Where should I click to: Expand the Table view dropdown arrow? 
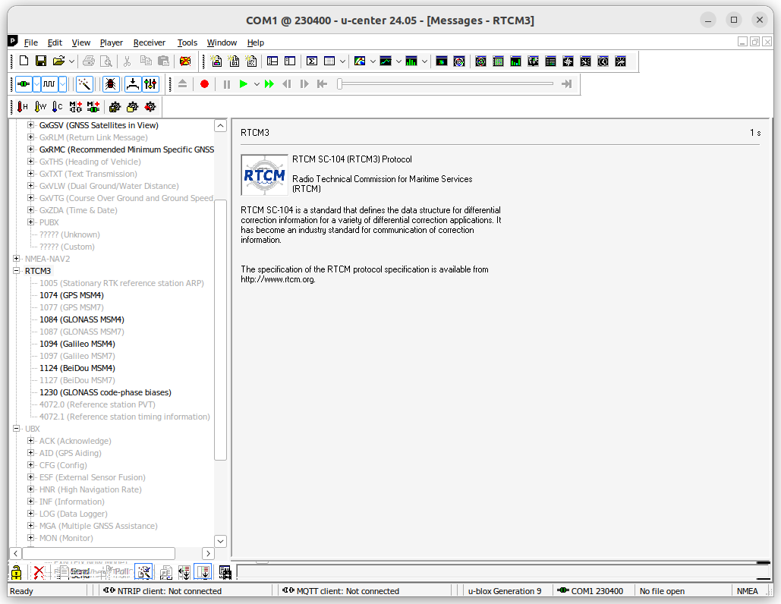(x=343, y=61)
